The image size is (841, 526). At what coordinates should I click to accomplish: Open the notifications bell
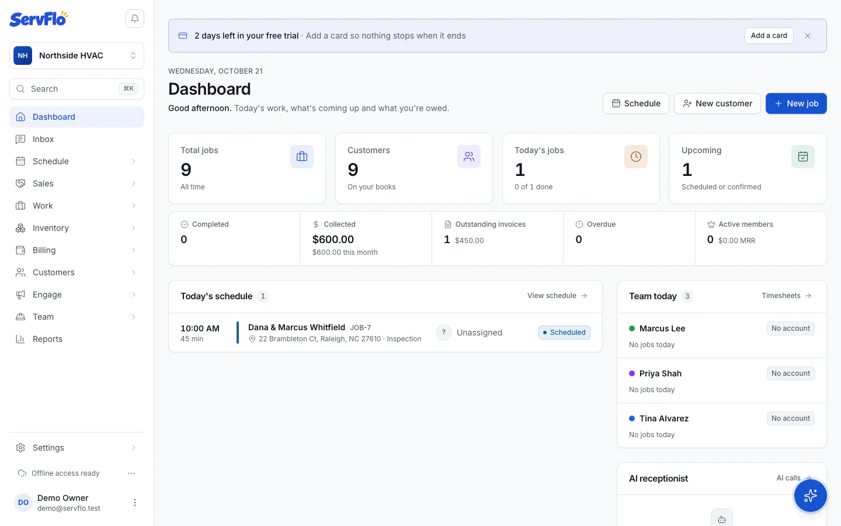pos(135,19)
